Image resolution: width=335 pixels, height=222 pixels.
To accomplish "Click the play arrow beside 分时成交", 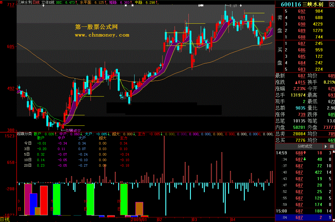I will tap(325, 146).
